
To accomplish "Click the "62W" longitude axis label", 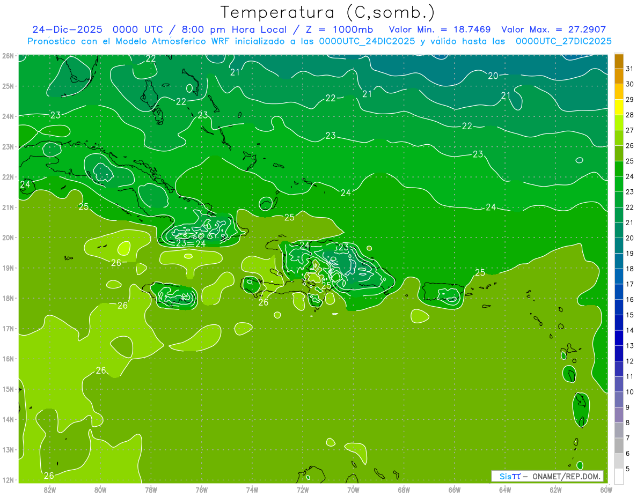I will (x=555, y=489).
